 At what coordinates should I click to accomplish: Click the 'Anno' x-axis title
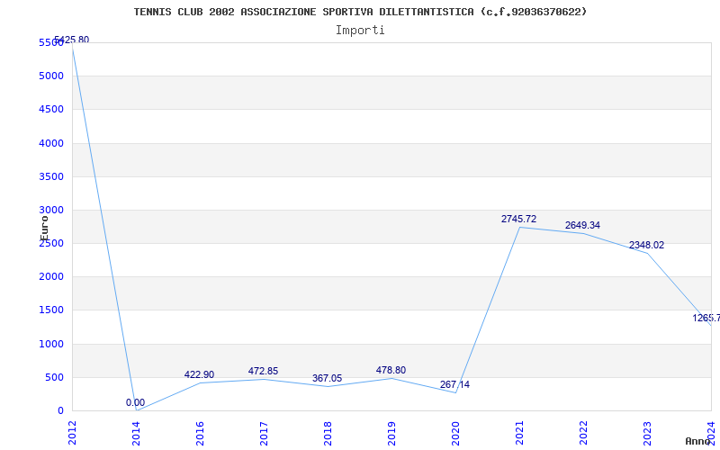[698, 441]
